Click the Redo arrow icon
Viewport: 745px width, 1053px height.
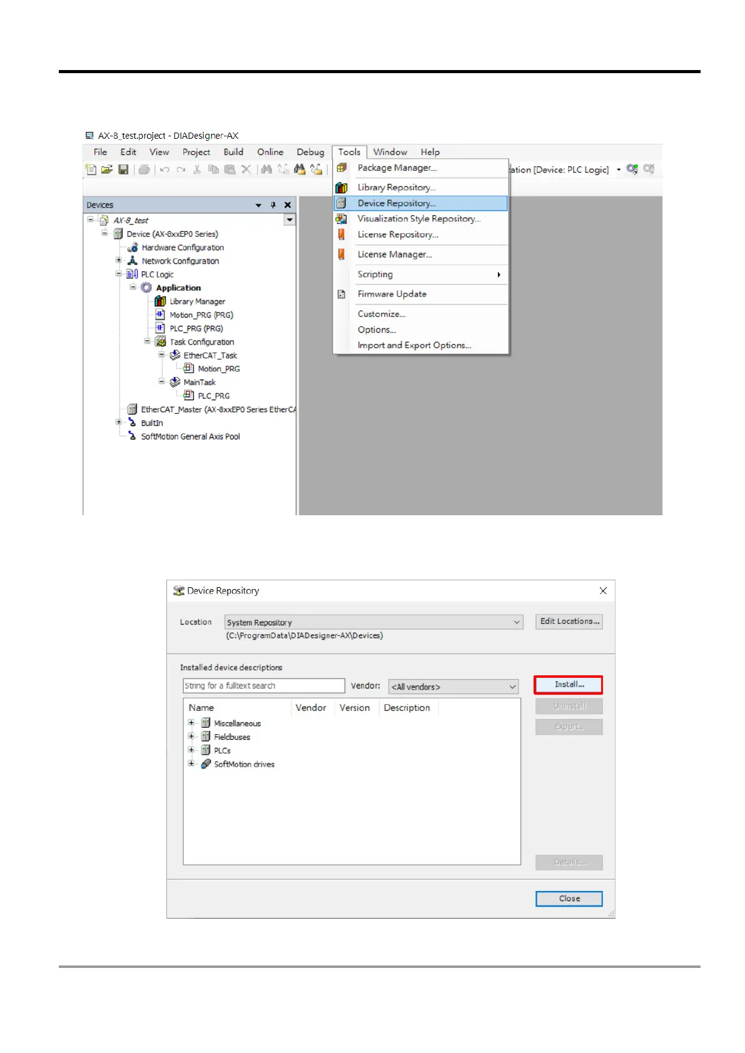(181, 169)
